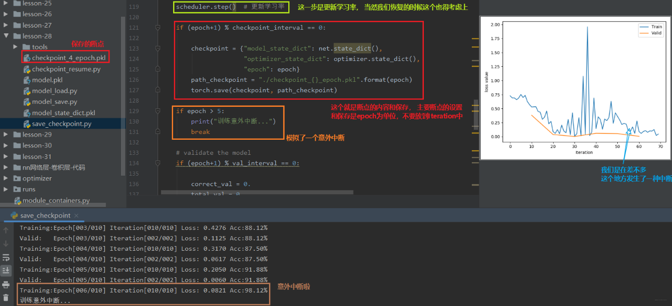This screenshot has height=306, width=672.
Task: Click the print console output icon
Action: pos(6,285)
